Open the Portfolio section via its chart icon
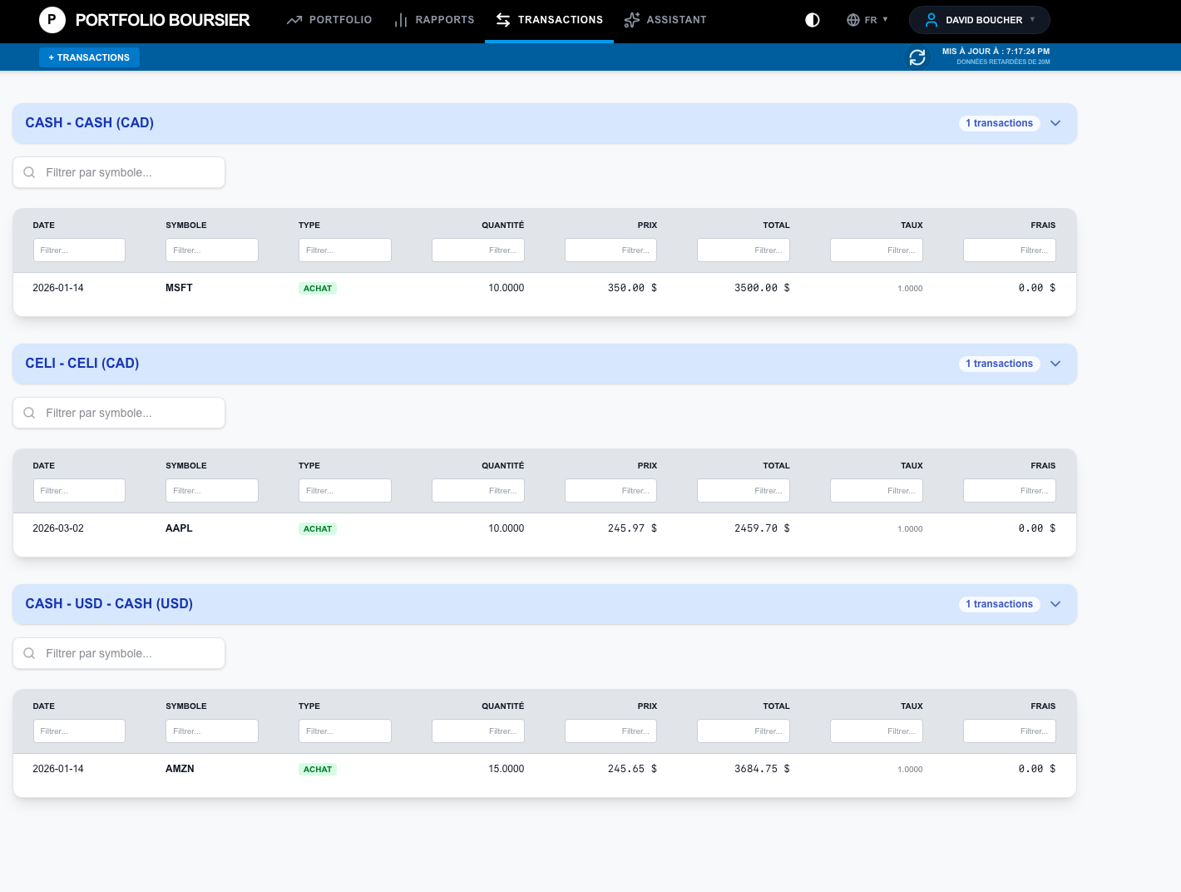The height and width of the screenshot is (892, 1181). pyautogui.click(x=294, y=19)
